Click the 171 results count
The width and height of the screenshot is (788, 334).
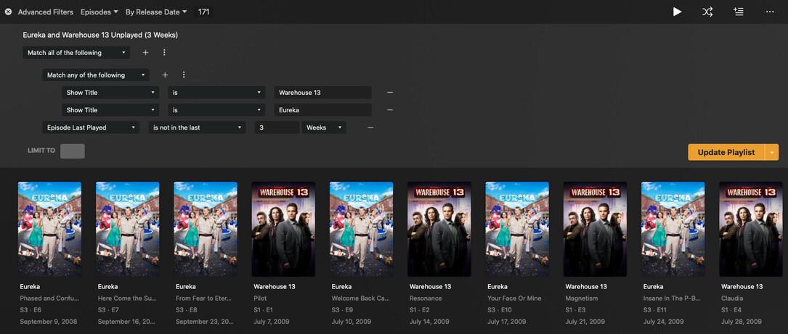click(x=203, y=12)
